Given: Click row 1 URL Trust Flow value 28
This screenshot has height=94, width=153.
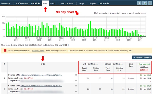Looking at the screenshot, I should [x=88, y=78].
